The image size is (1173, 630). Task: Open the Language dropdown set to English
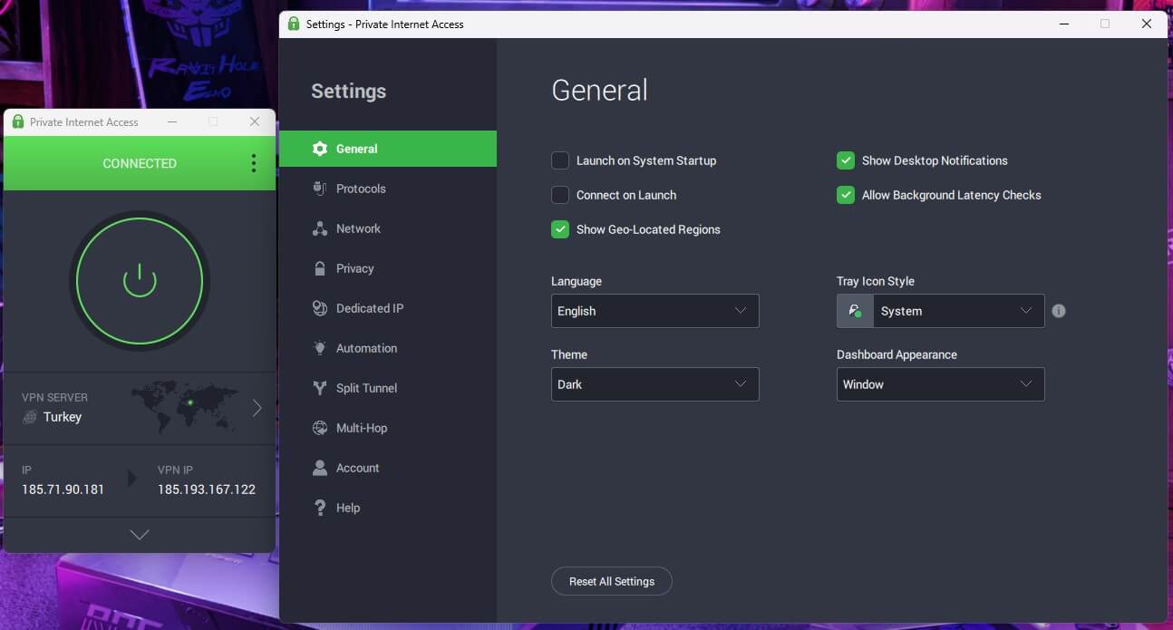[654, 311]
